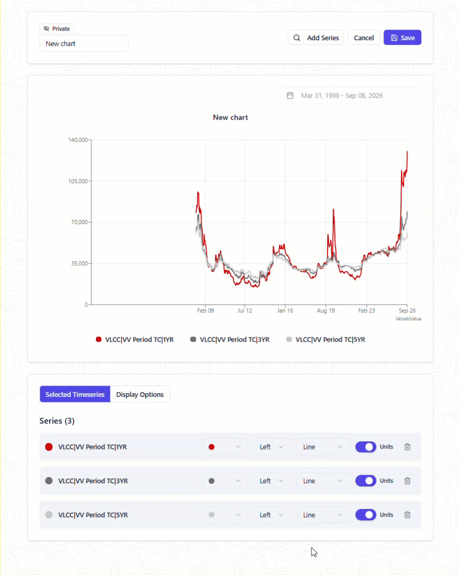Click the search magnifier icon in Add Series

pos(297,38)
